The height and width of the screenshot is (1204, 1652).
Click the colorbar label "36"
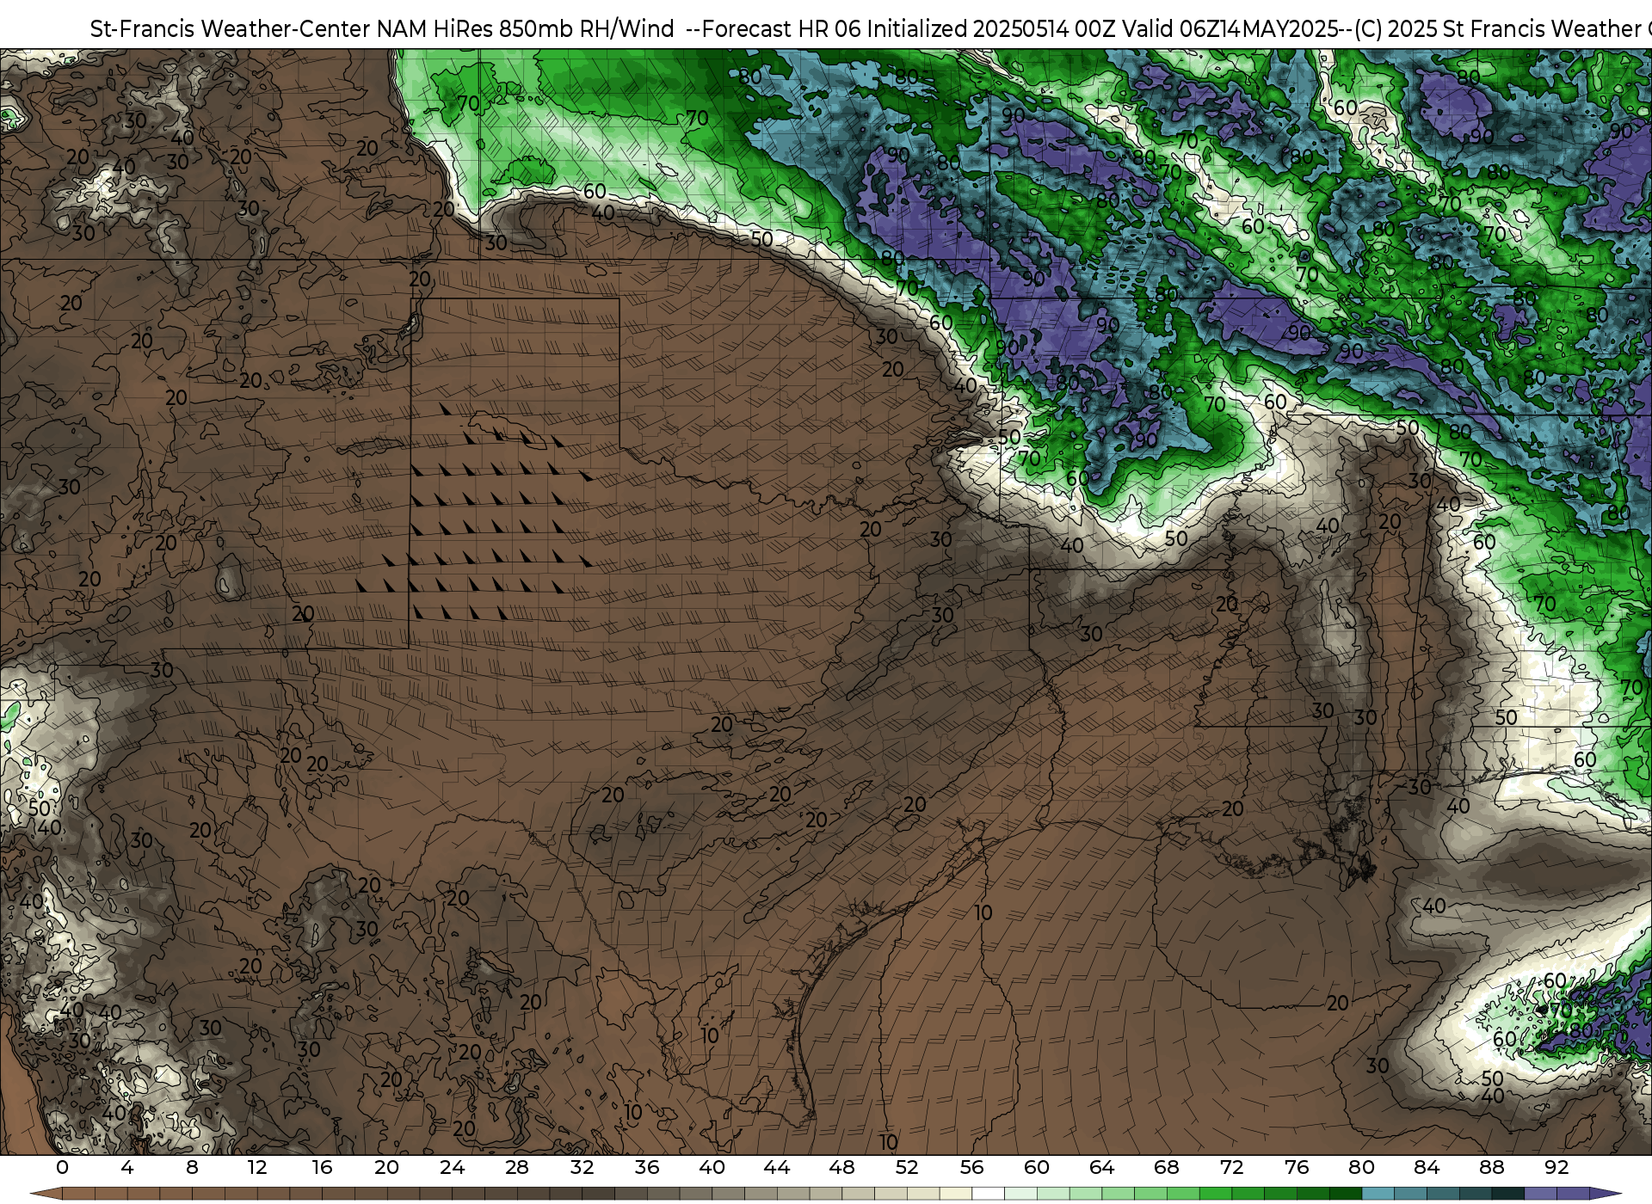646,1167
